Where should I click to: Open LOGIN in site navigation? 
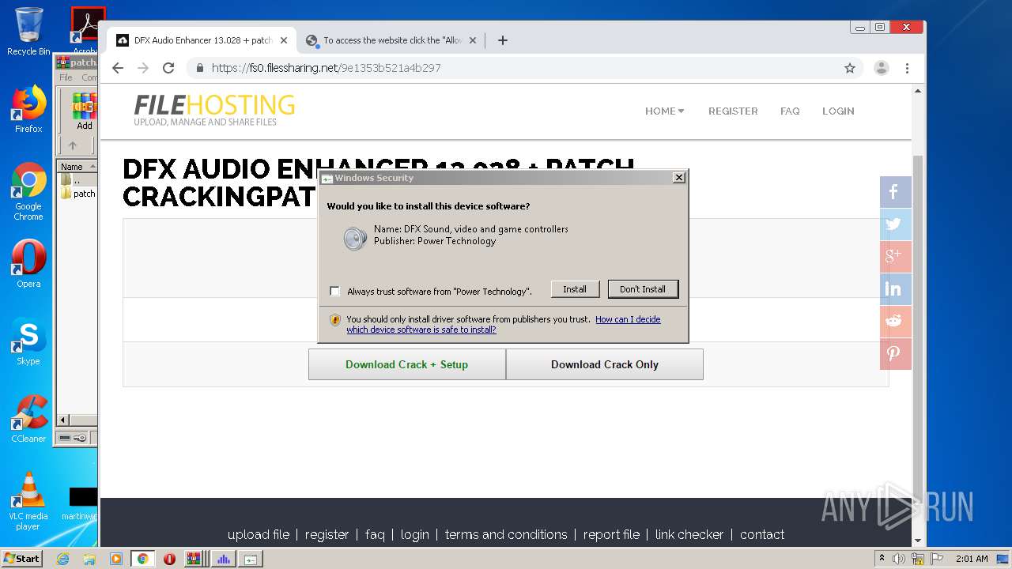coord(838,111)
